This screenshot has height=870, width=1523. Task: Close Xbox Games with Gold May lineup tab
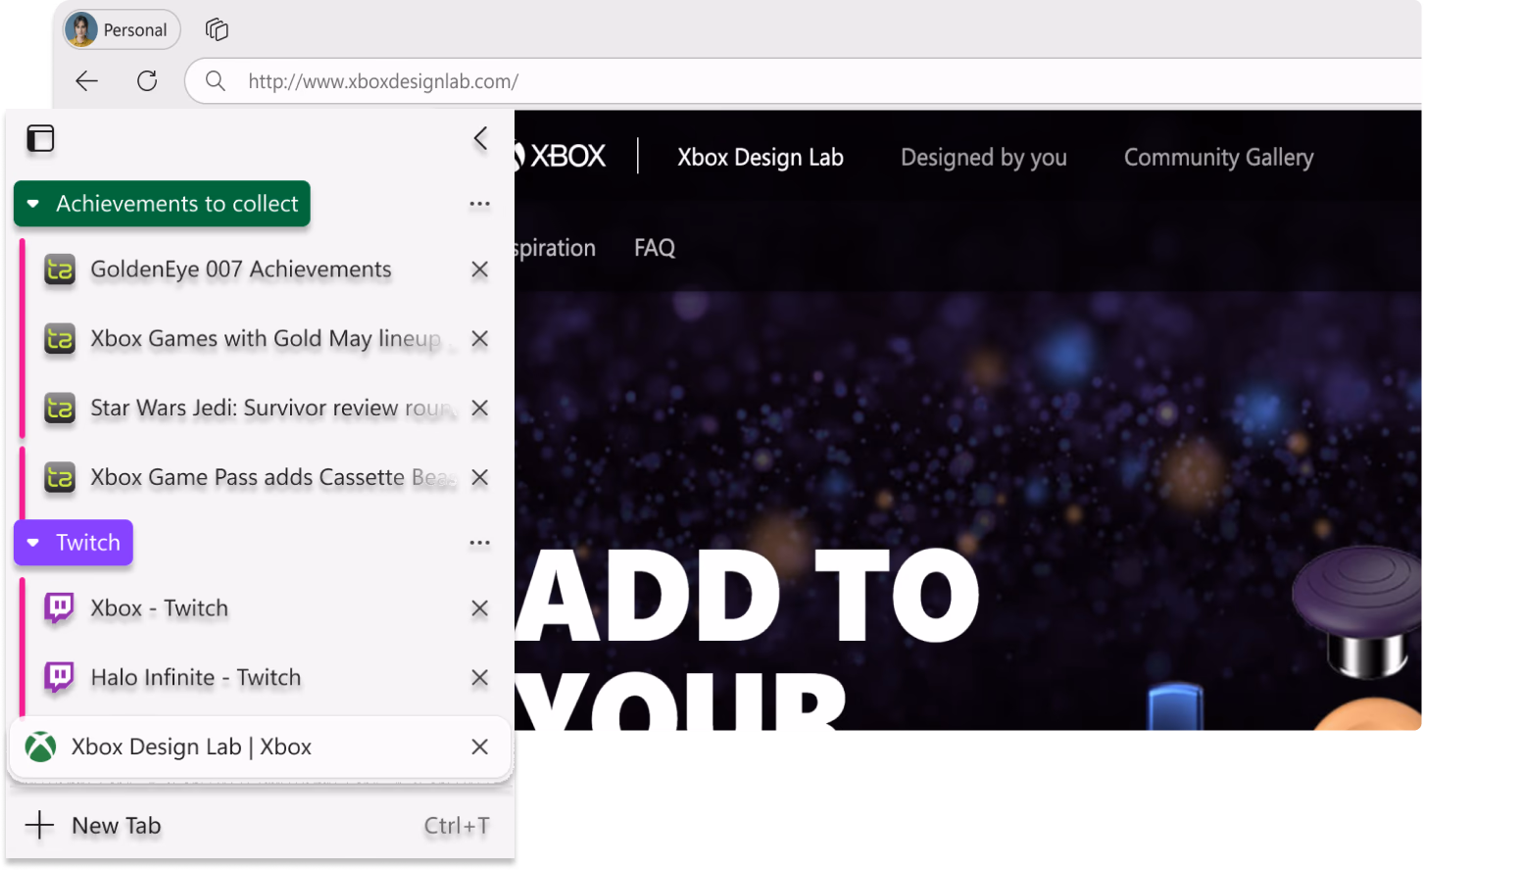click(479, 339)
